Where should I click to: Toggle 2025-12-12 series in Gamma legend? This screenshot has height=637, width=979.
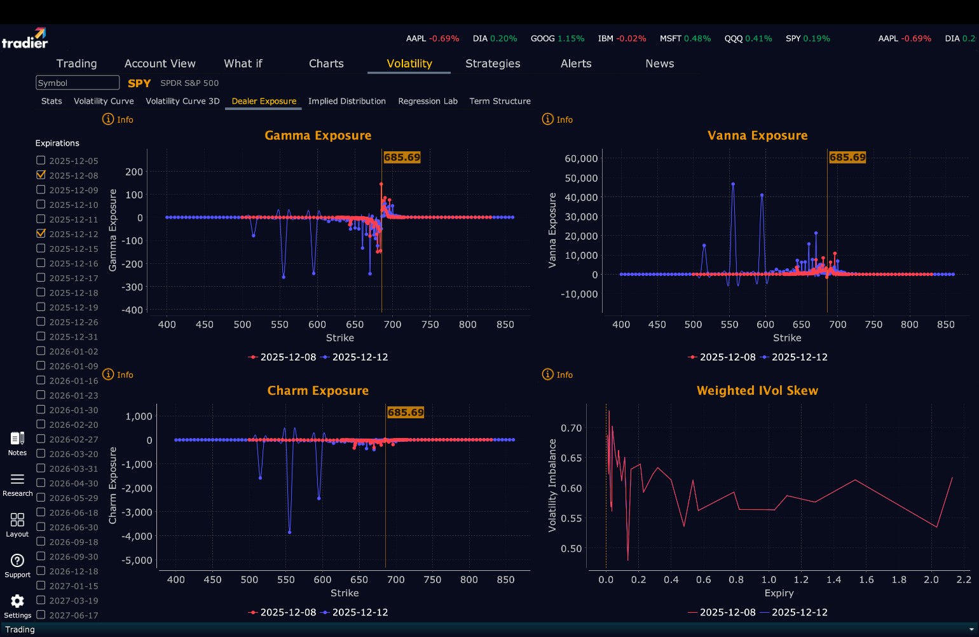tap(355, 357)
